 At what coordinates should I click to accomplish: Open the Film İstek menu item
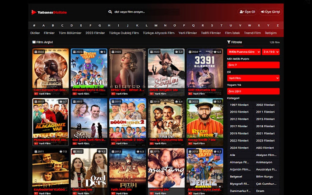(232, 33)
